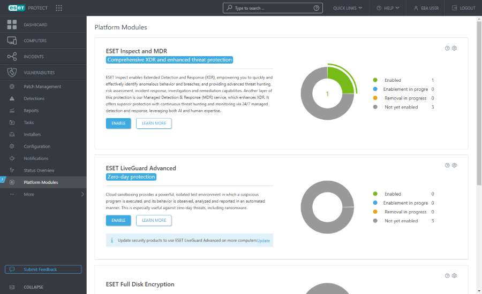Click the Patch Management icon
This screenshot has height=294, width=482.
12,87
